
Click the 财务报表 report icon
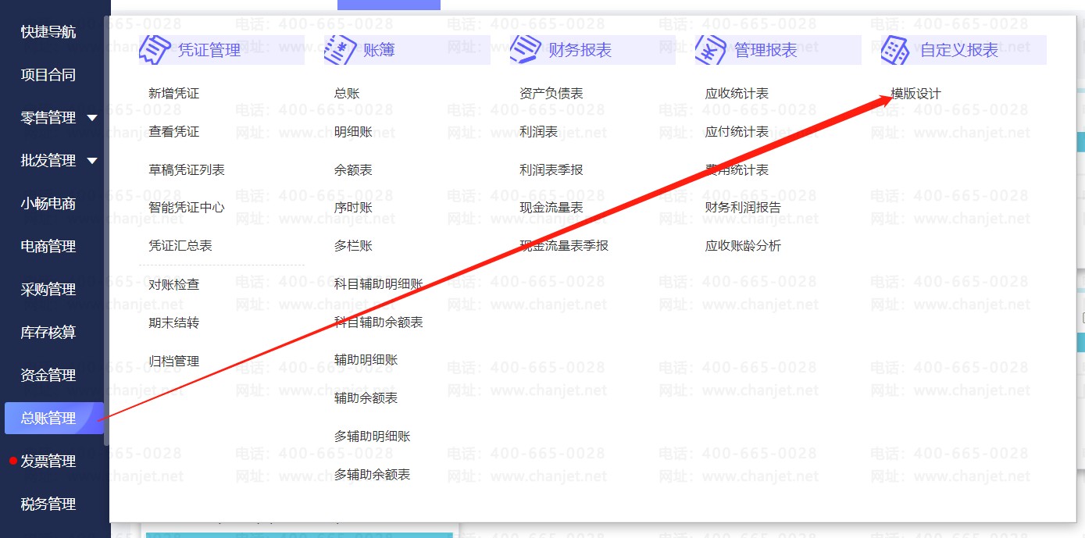pyautogui.click(x=526, y=50)
